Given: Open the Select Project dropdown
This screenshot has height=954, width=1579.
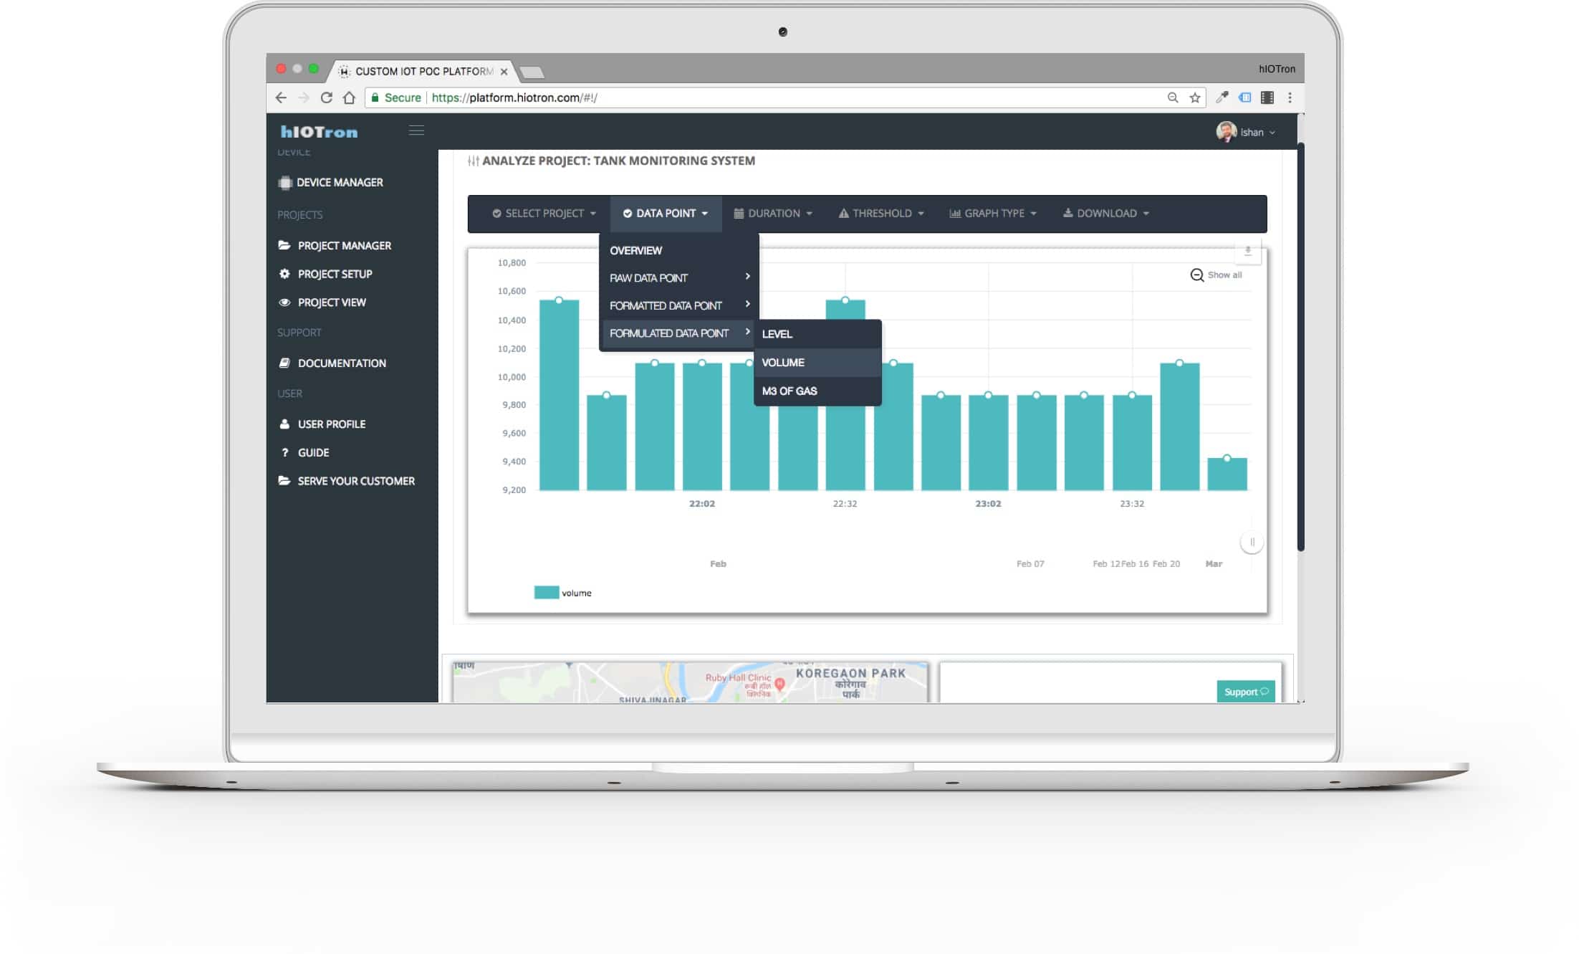Looking at the screenshot, I should point(544,214).
